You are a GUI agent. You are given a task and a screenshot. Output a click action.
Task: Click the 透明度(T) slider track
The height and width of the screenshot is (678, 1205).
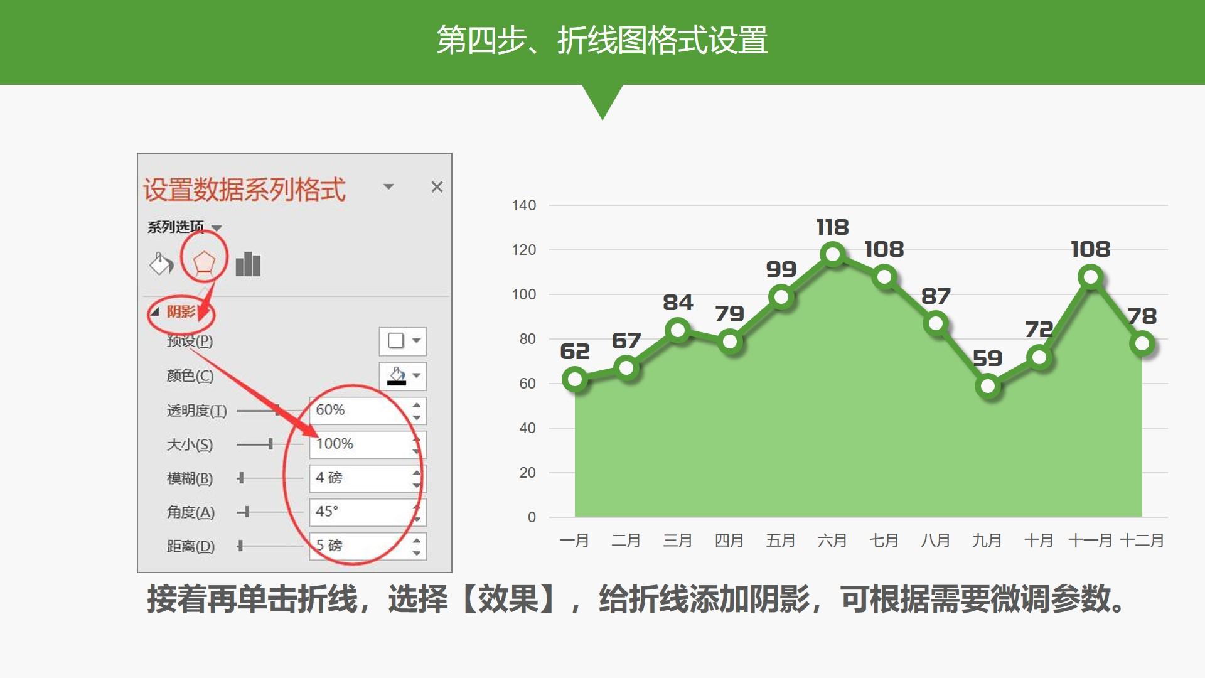tap(270, 411)
